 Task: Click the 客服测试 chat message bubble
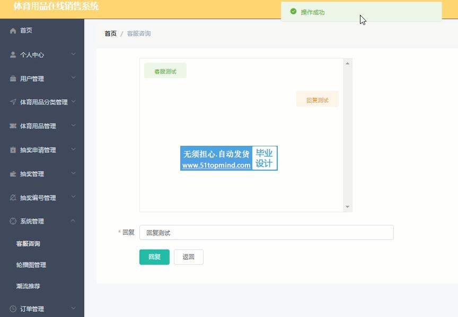pos(165,71)
